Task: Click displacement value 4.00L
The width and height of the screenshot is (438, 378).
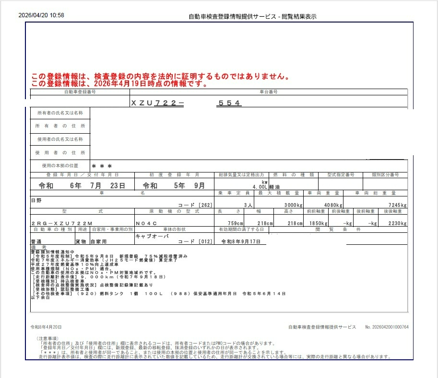Action: tap(260, 187)
